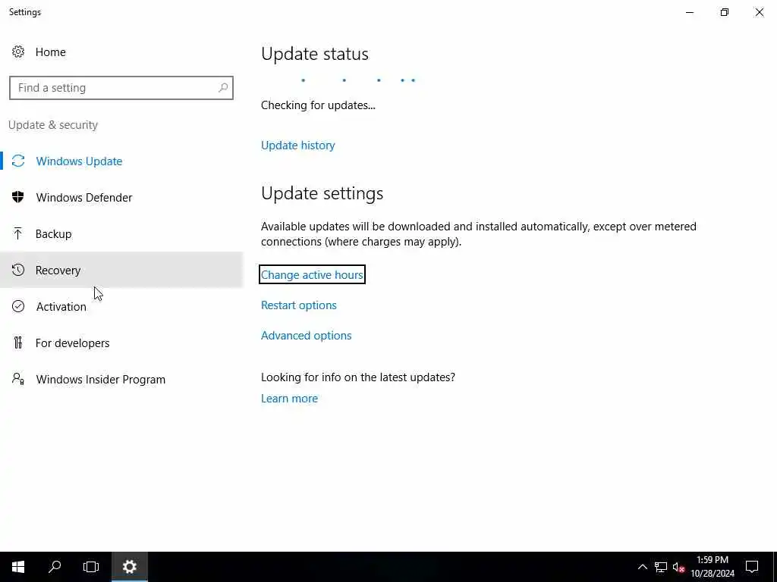Screen dimensions: 777x582
Task: Click the Backup upward arrow icon
Action: [18, 233]
